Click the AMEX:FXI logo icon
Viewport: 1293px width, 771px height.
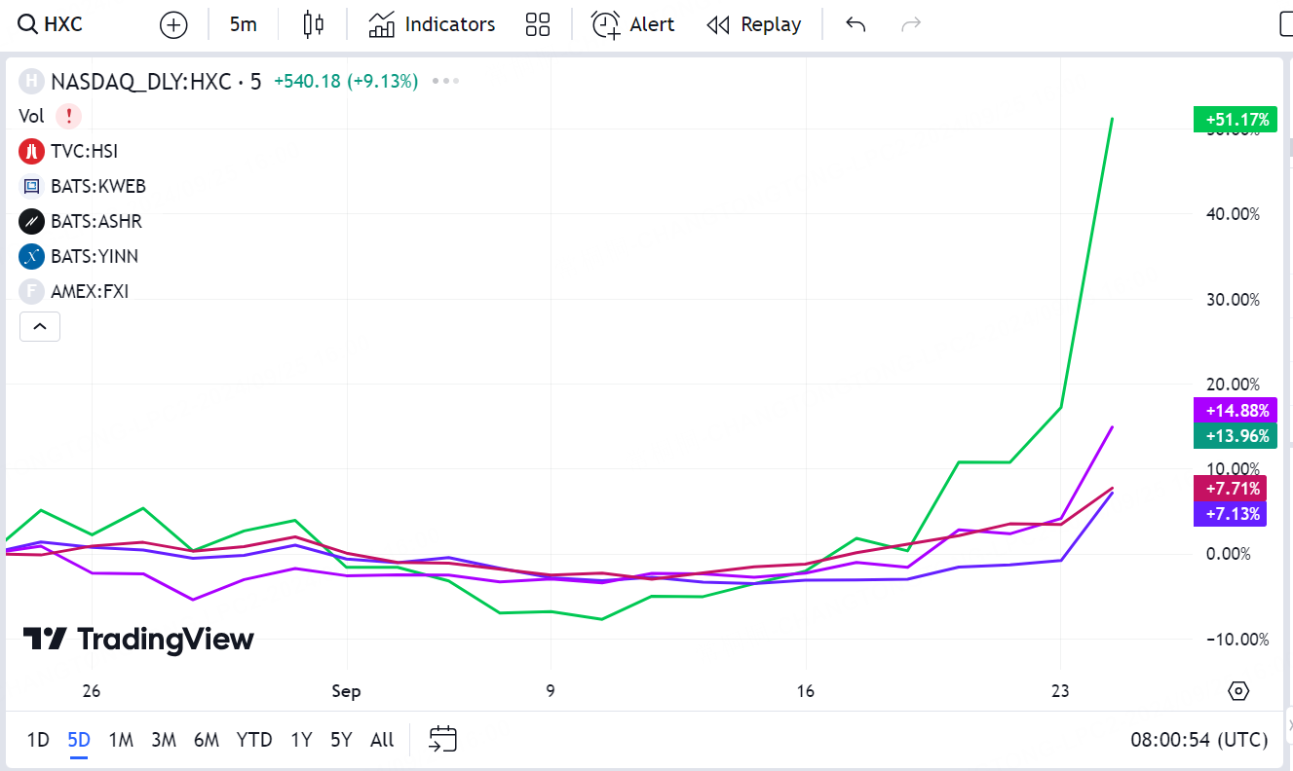[32, 292]
